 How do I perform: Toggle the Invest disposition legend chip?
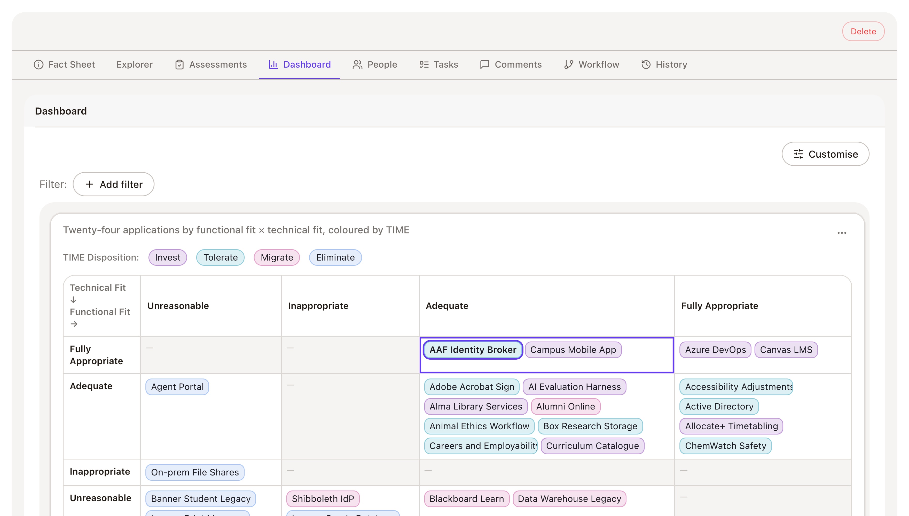[167, 257]
